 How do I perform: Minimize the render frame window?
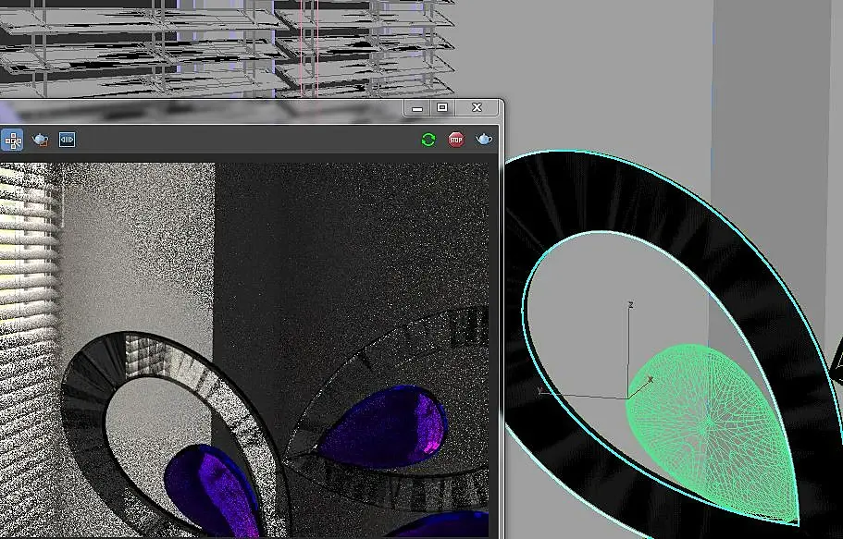pos(416,107)
